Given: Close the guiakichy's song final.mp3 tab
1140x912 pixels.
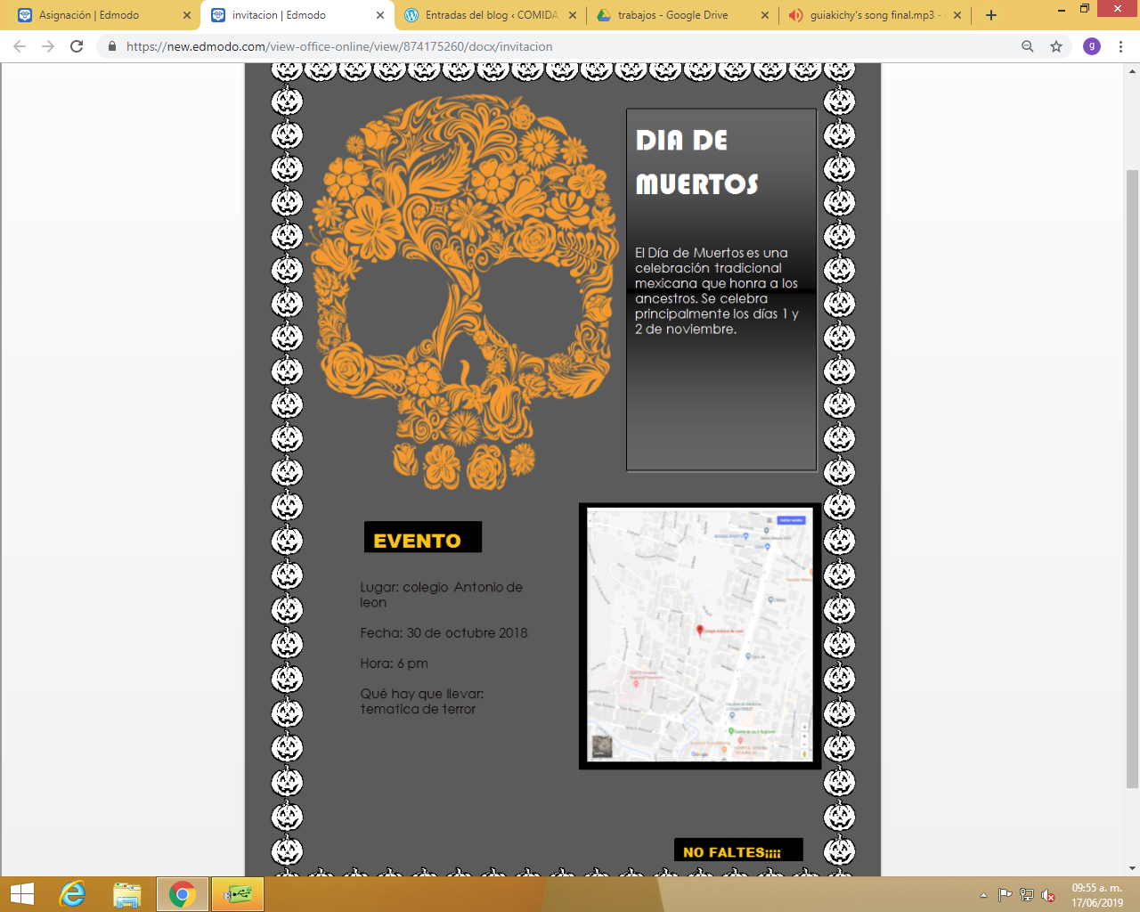Looking at the screenshot, I should point(957,15).
